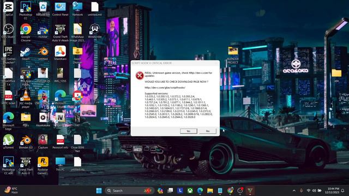Select the Control Panel desktop icon
Screen dimensions: 349x196
pyautogui.click(x=60, y=9)
